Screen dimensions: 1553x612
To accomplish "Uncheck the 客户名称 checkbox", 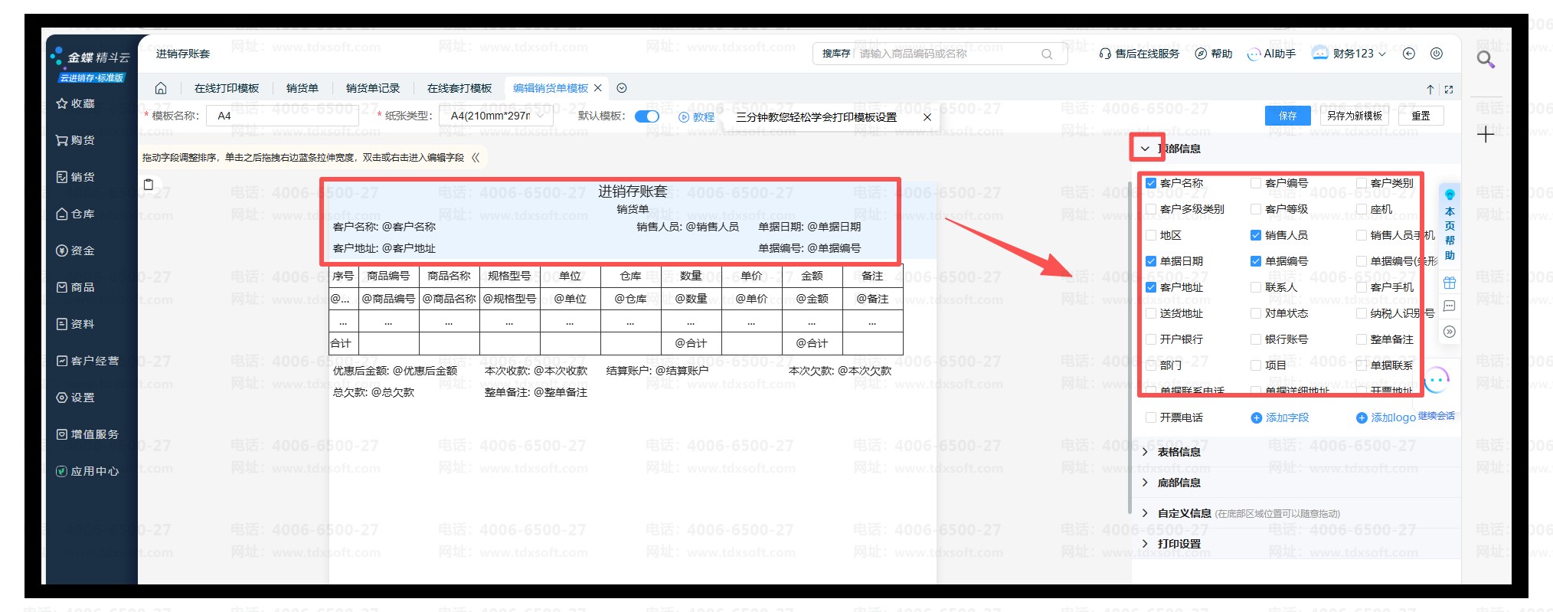I will (1151, 183).
